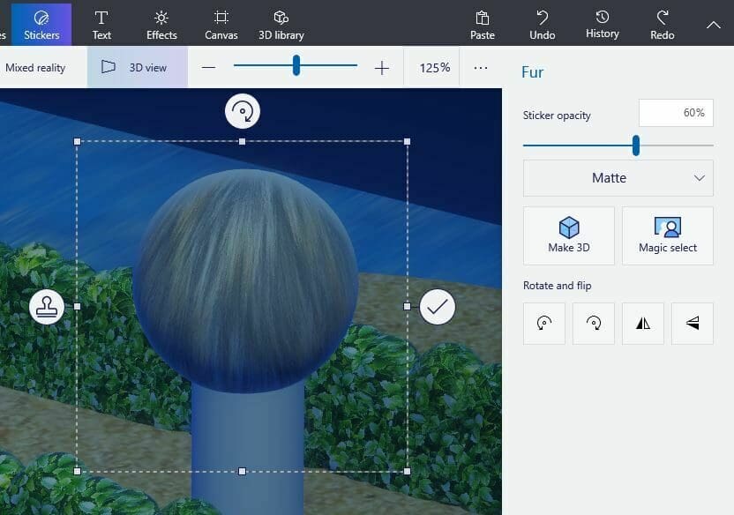734x515 pixels.
Task: Click the right-middle selection resize handle
Action: click(408, 306)
